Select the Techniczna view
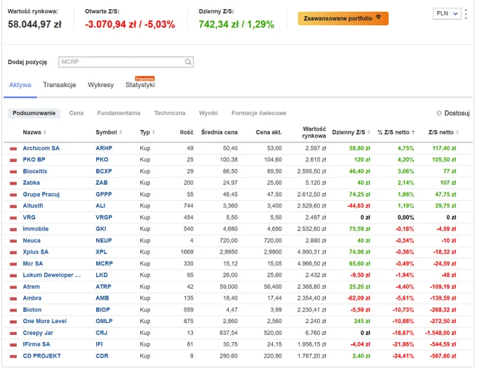 (x=170, y=113)
